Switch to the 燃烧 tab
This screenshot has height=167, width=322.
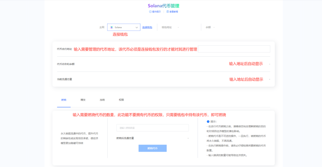click(x=64, y=100)
